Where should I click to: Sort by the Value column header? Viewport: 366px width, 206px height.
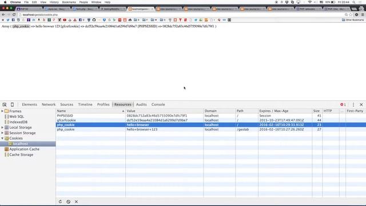coord(164,111)
